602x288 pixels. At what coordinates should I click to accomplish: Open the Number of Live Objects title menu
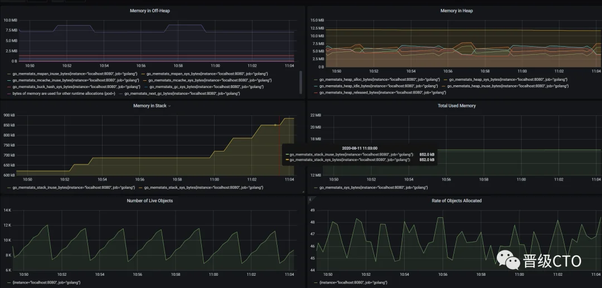pyautogui.click(x=149, y=201)
